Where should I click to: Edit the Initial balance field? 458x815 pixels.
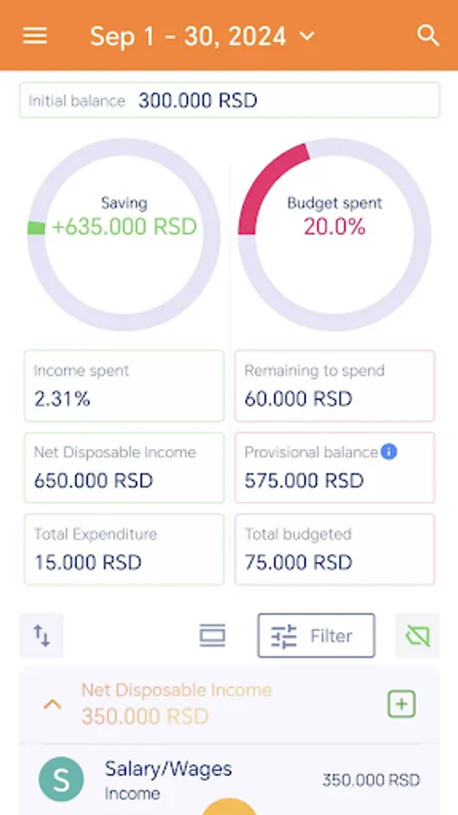click(230, 101)
